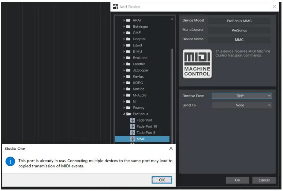This screenshot has width=283, height=191.
Task: Click the MMC device icon
Action: (132, 139)
